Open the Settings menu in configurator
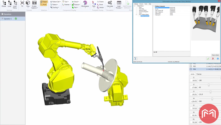The height and width of the screenshot is (125, 221). (x=136, y=4)
